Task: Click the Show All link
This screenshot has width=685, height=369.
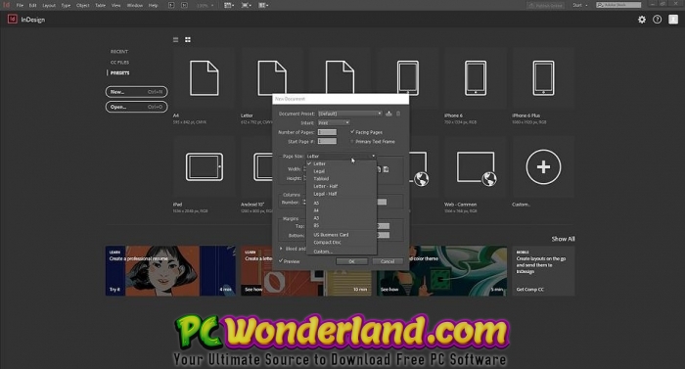Action: (563, 239)
